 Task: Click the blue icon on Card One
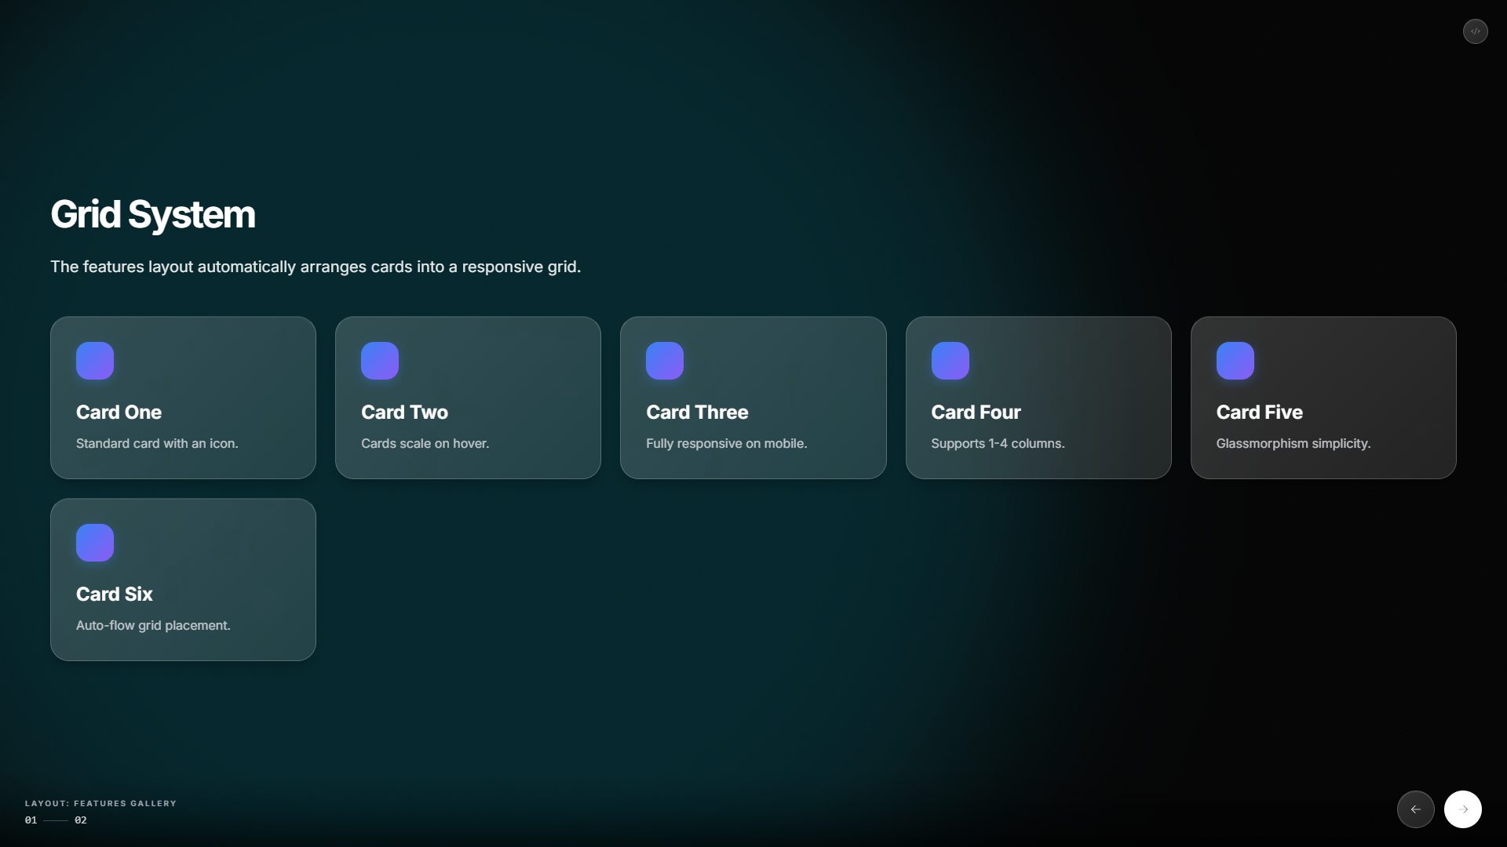pos(94,361)
